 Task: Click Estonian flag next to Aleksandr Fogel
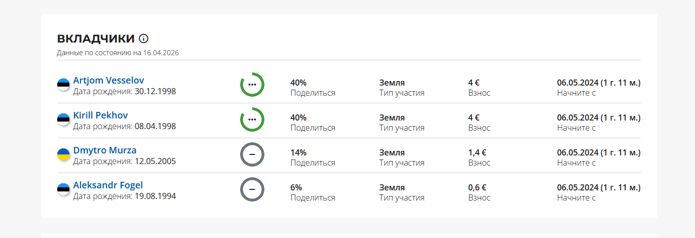point(63,190)
